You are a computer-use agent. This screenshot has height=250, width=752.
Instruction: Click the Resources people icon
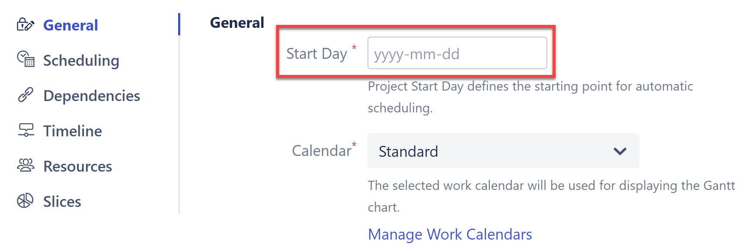(x=25, y=166)
